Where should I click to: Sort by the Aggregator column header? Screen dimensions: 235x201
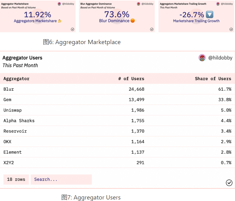click(16, 79)
